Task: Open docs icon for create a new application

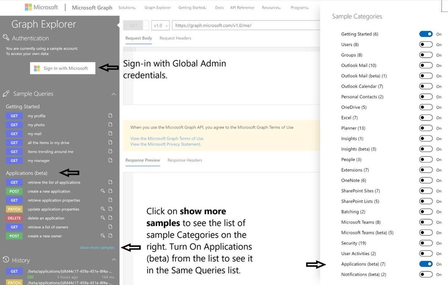Action: 110,191
